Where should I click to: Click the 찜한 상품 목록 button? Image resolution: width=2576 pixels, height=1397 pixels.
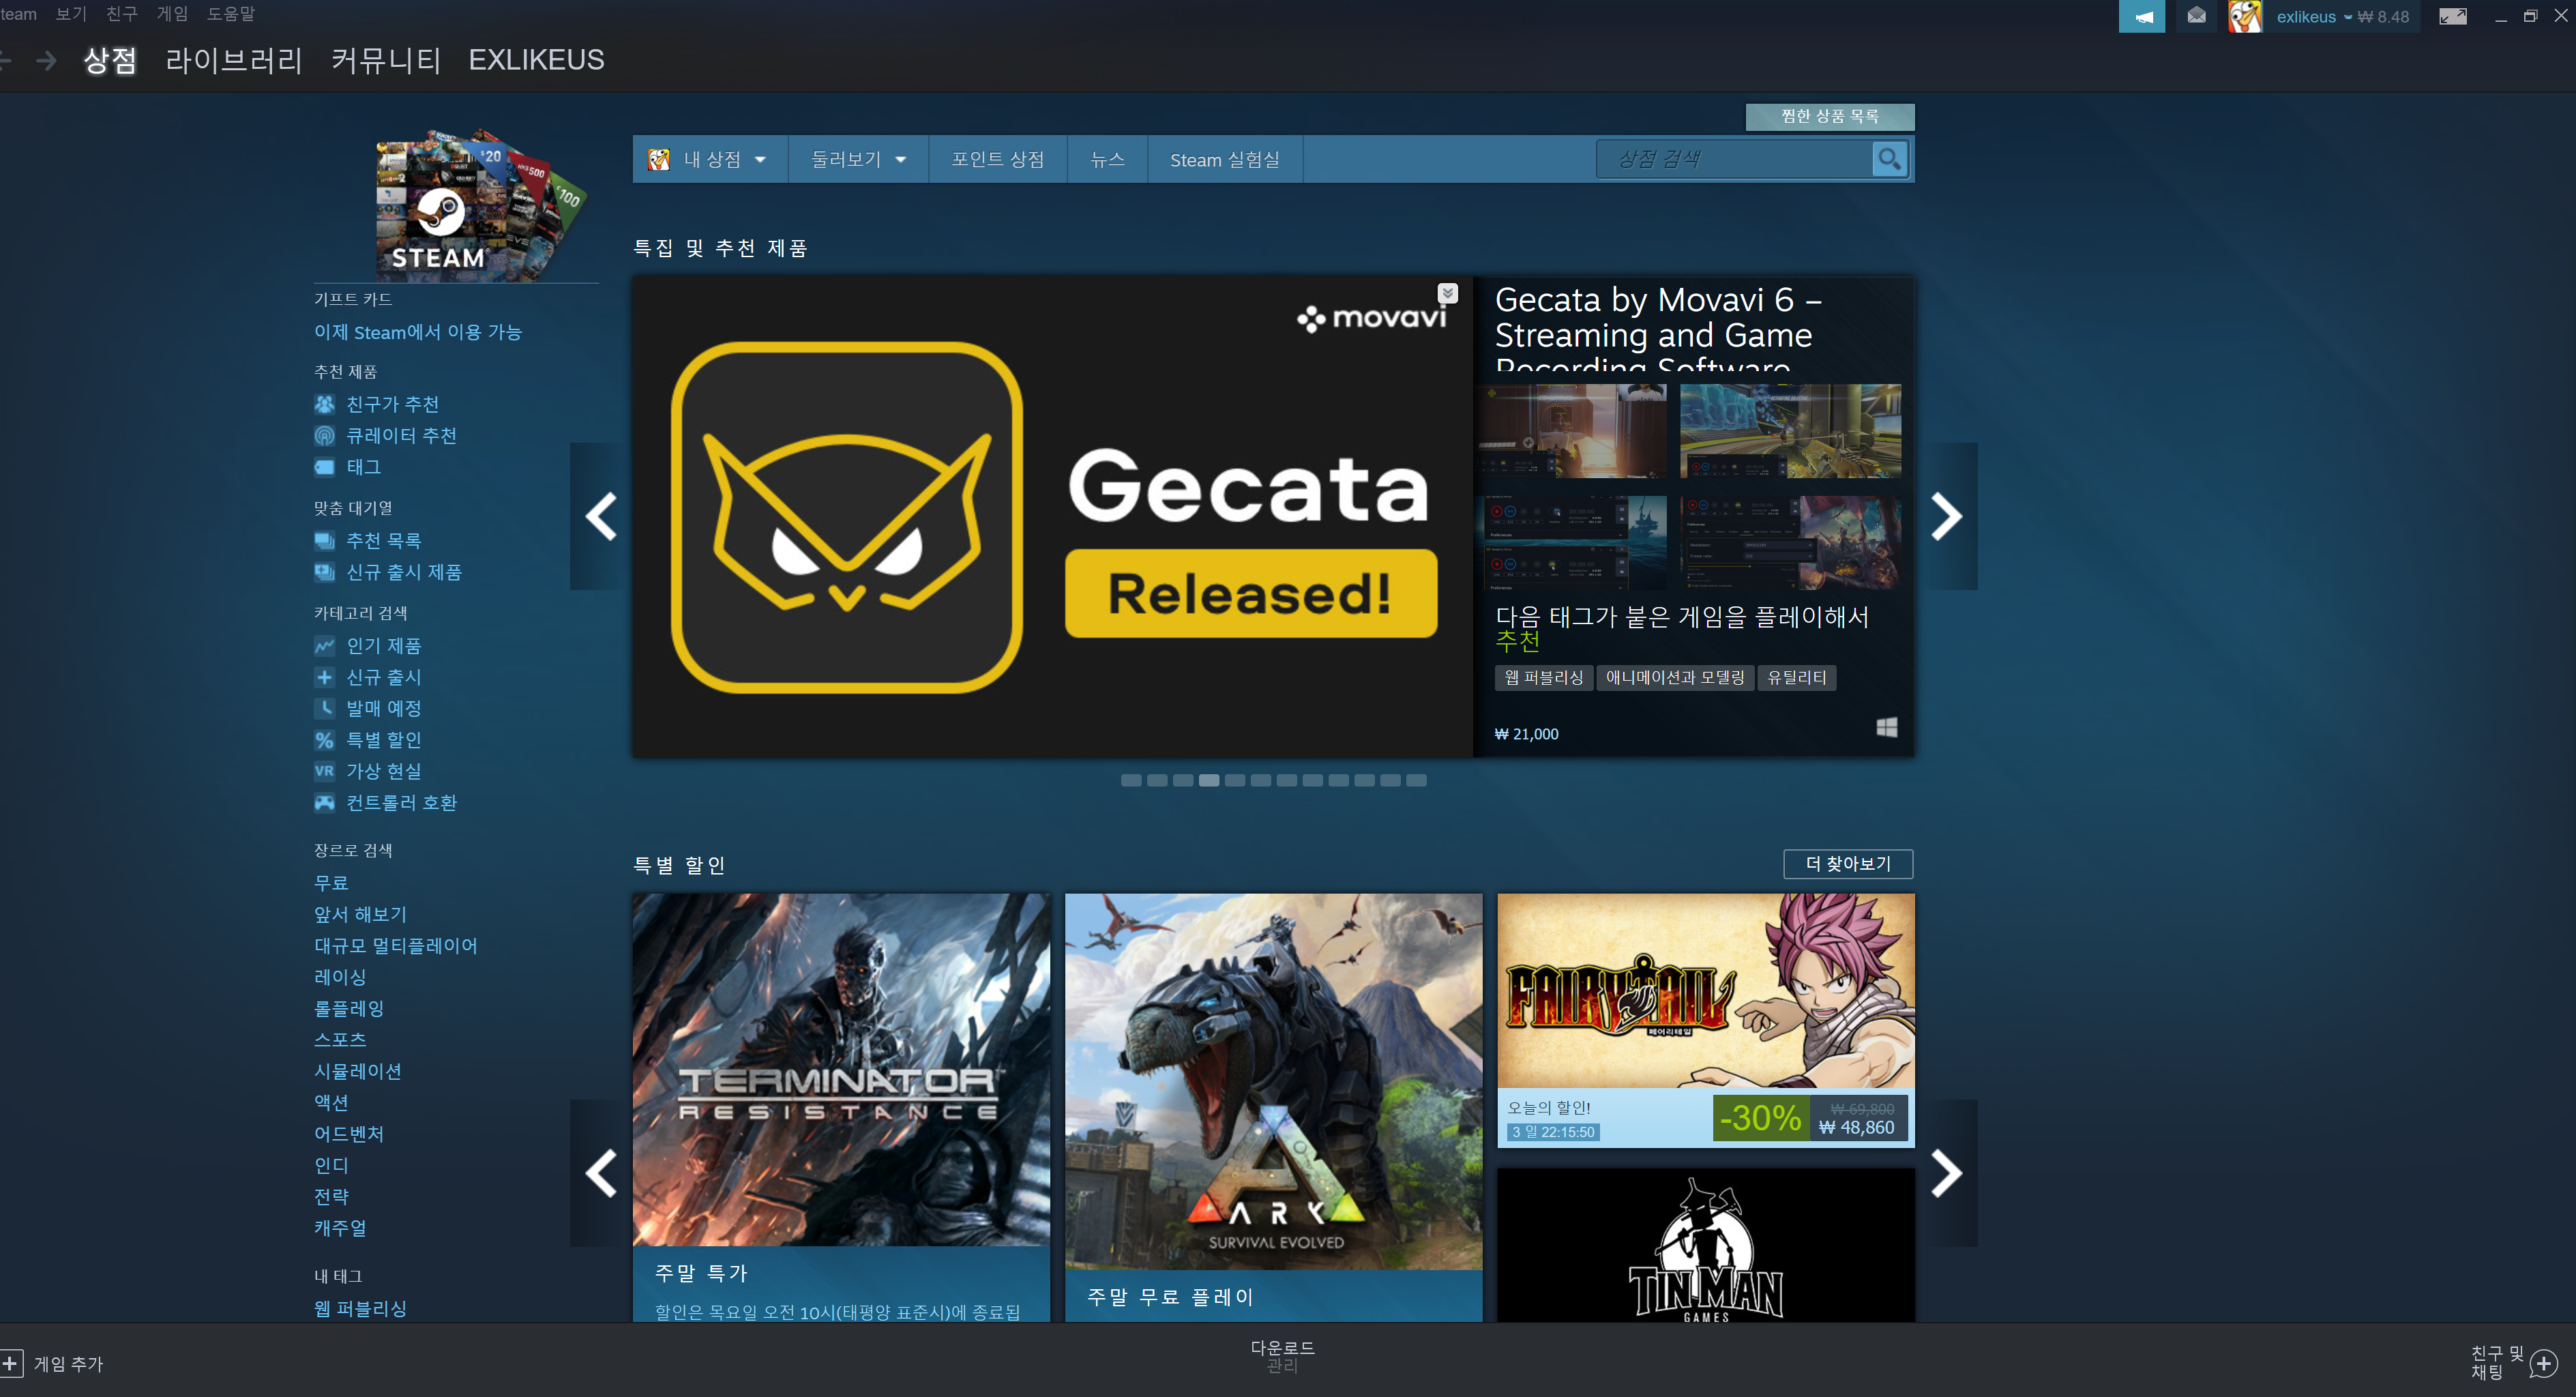pos(1829,116)
